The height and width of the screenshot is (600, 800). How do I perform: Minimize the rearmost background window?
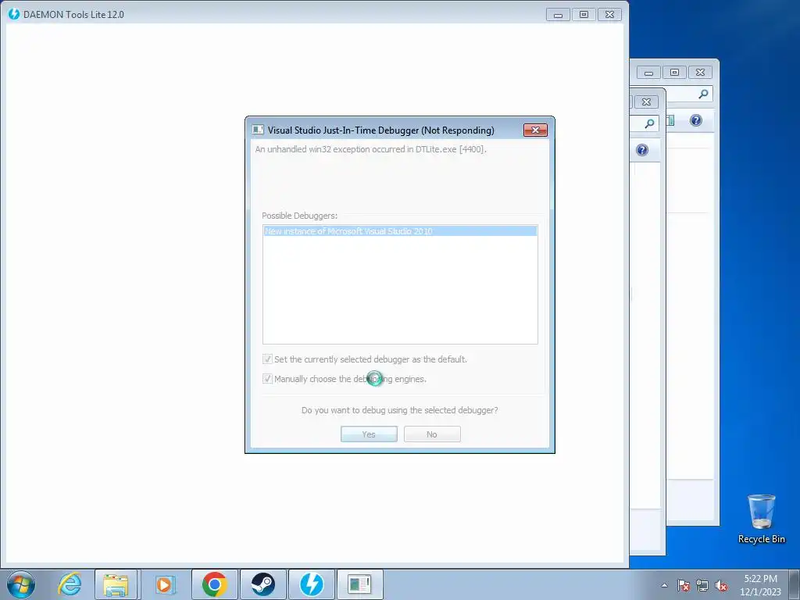648,73
